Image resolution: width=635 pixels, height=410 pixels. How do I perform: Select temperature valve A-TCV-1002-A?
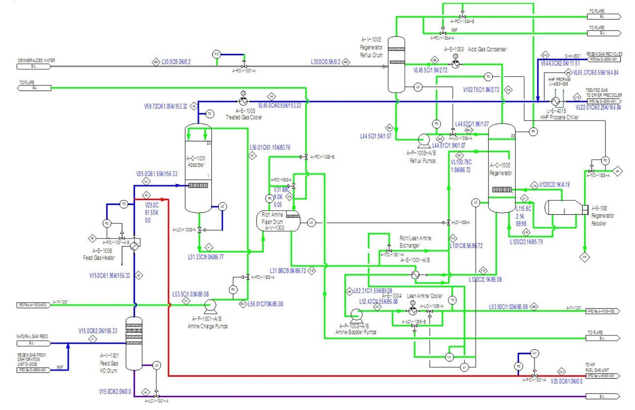592,170
